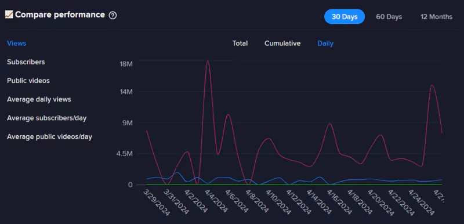Click the Compare performance heading
The image size is (464, 224).
click(60, 15)
